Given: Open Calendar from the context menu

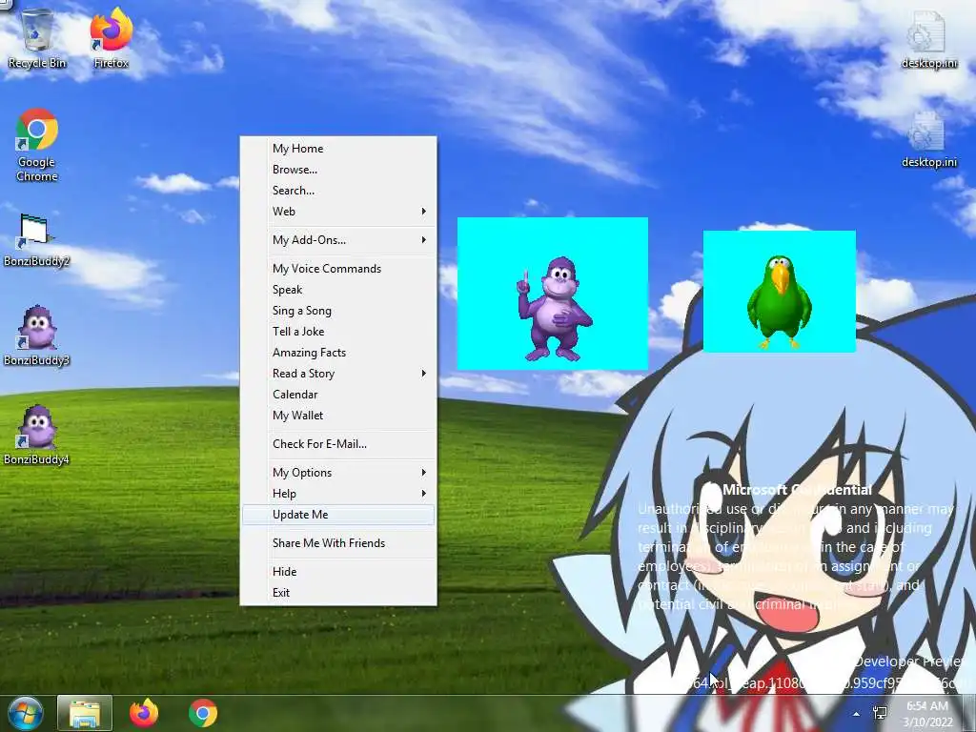Looking at the screenshot, I should pyautogui.click(x=338, y=394).
